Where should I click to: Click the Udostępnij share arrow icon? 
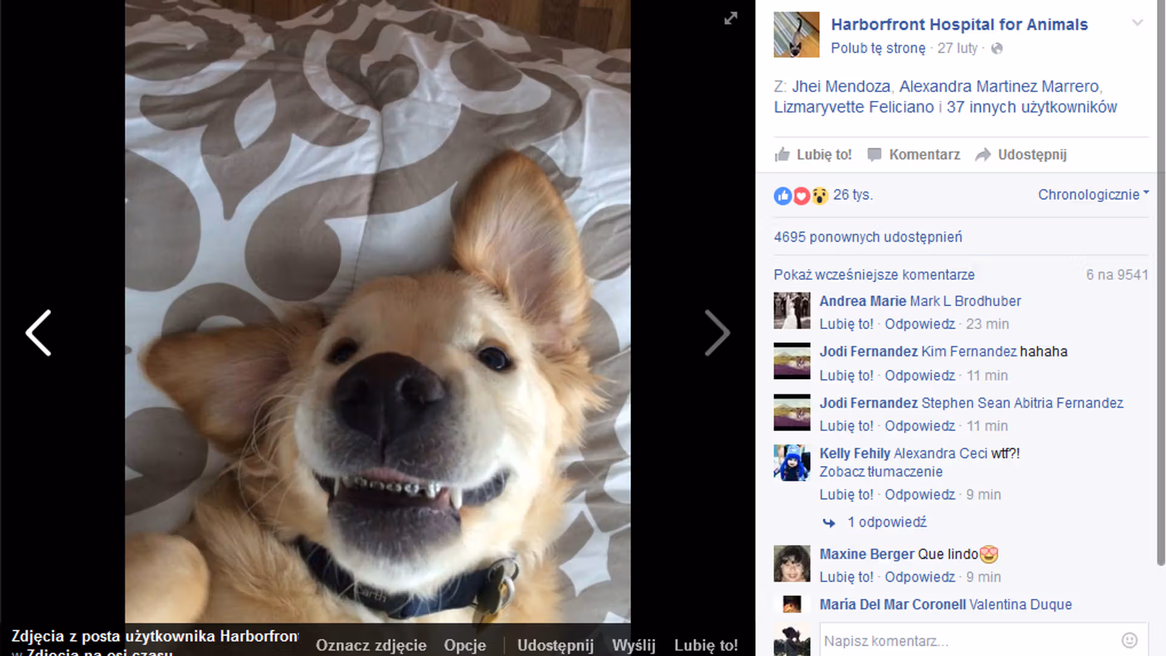(983, 155)
